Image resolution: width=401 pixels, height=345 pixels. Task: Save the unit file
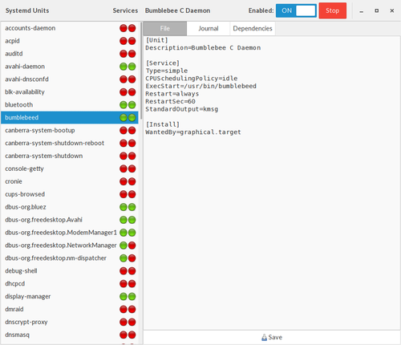(272, 337)
